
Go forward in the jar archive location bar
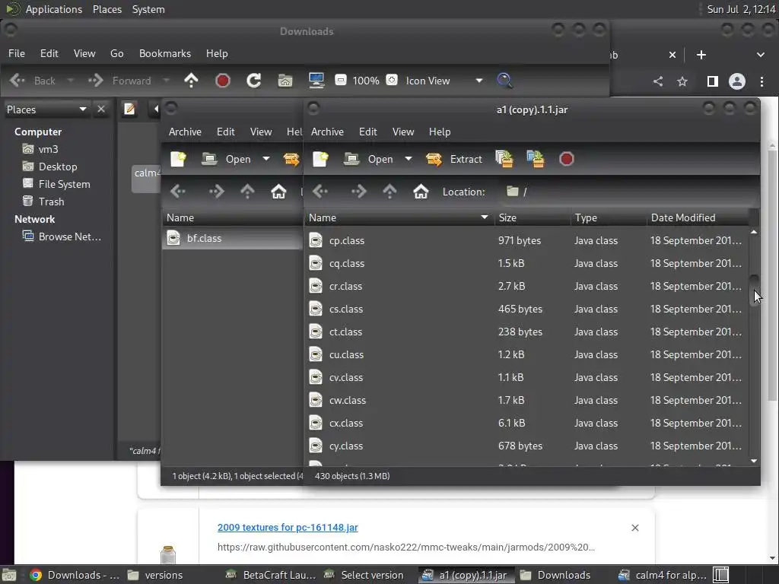(x=358, y=191)
